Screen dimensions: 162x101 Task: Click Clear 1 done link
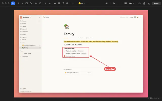click(x=90, y=38)
